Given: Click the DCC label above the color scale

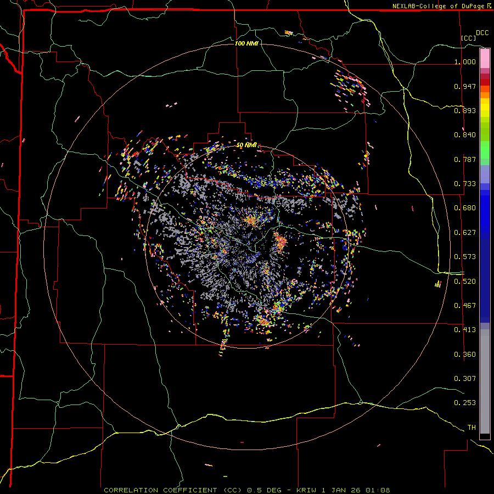Looking at the screenshot, I should coord(482,33).
